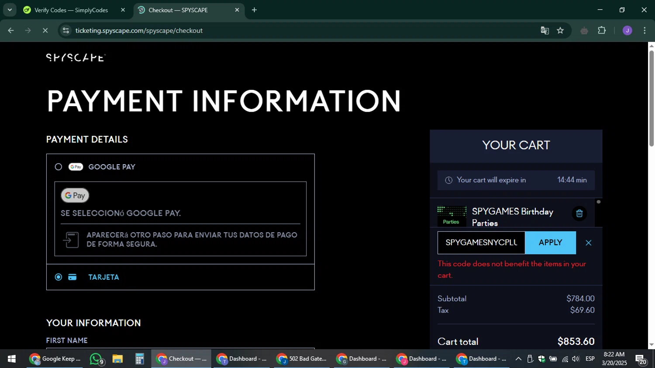Open a new browser tab
The width and height of the screenshot is (655, 368).
(254, 10)
